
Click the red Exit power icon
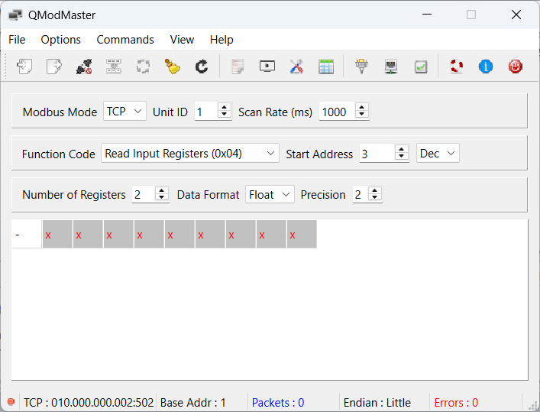(516, 67)
